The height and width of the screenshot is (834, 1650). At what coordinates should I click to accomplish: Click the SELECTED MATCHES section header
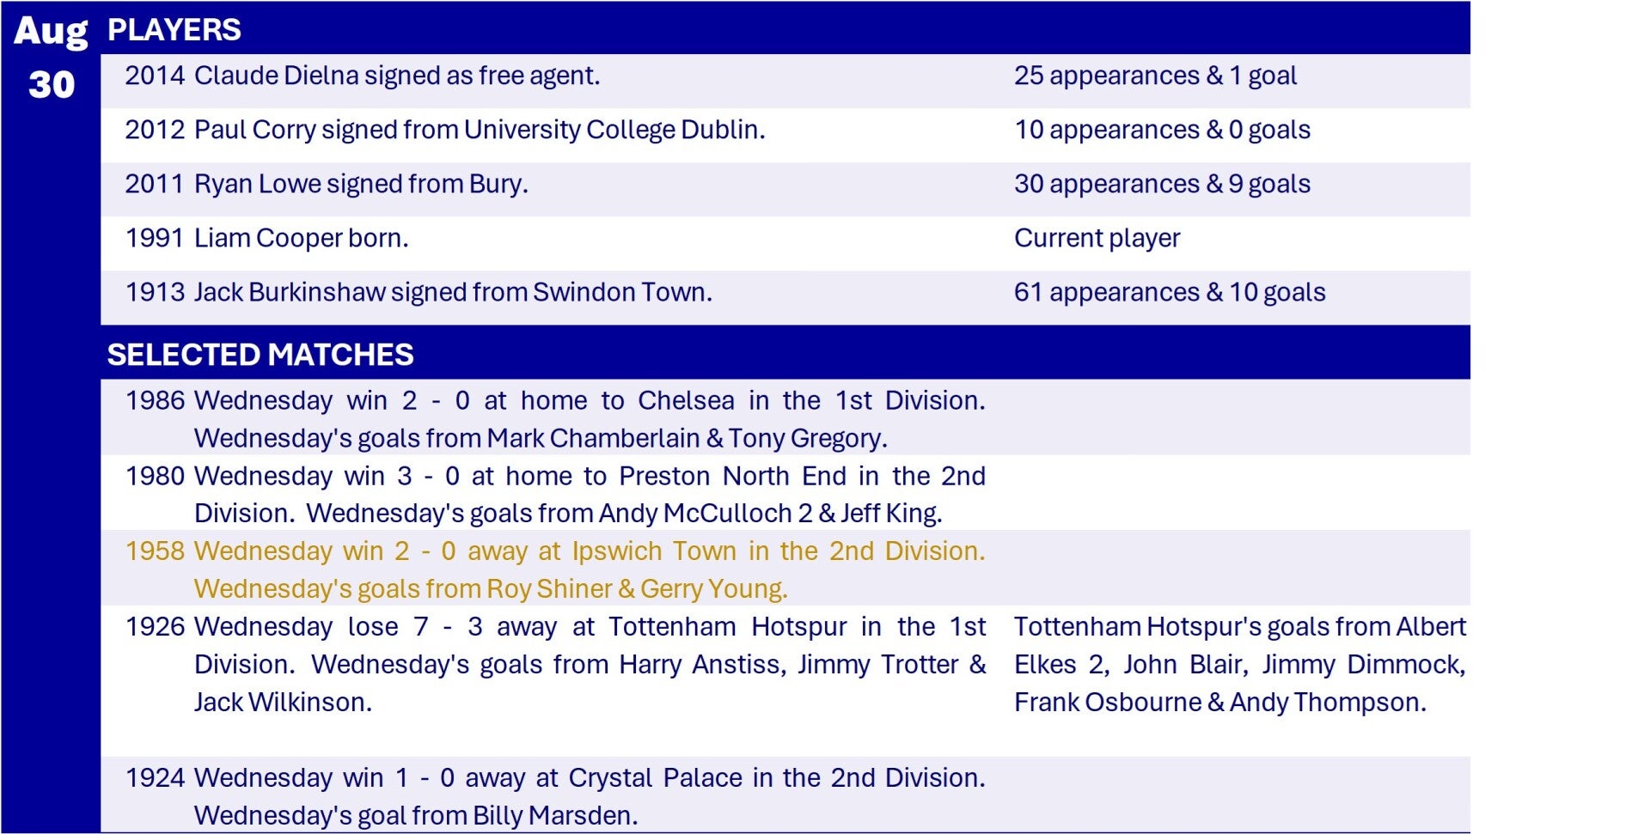pos(260,355)
